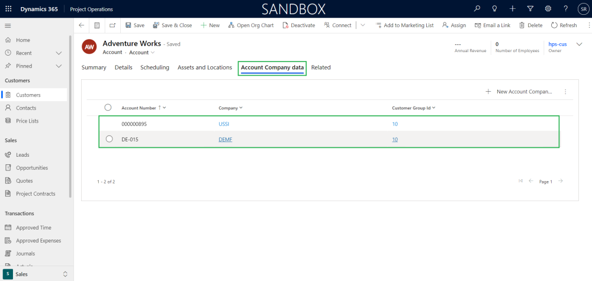
Task: Open the hps-cus owner link
Action: (x=558, y=44)
